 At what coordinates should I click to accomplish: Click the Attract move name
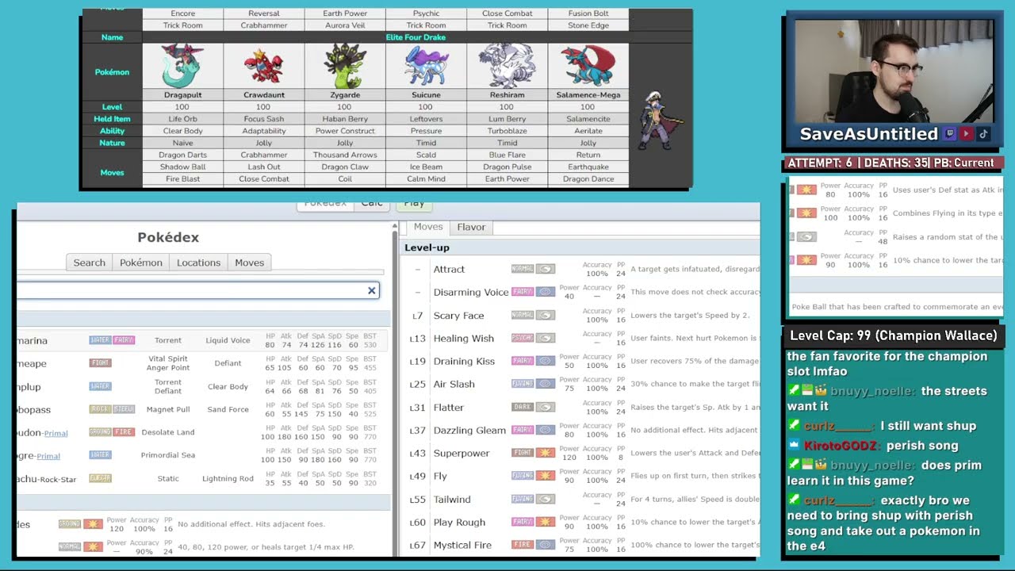(x=449, y=269)
